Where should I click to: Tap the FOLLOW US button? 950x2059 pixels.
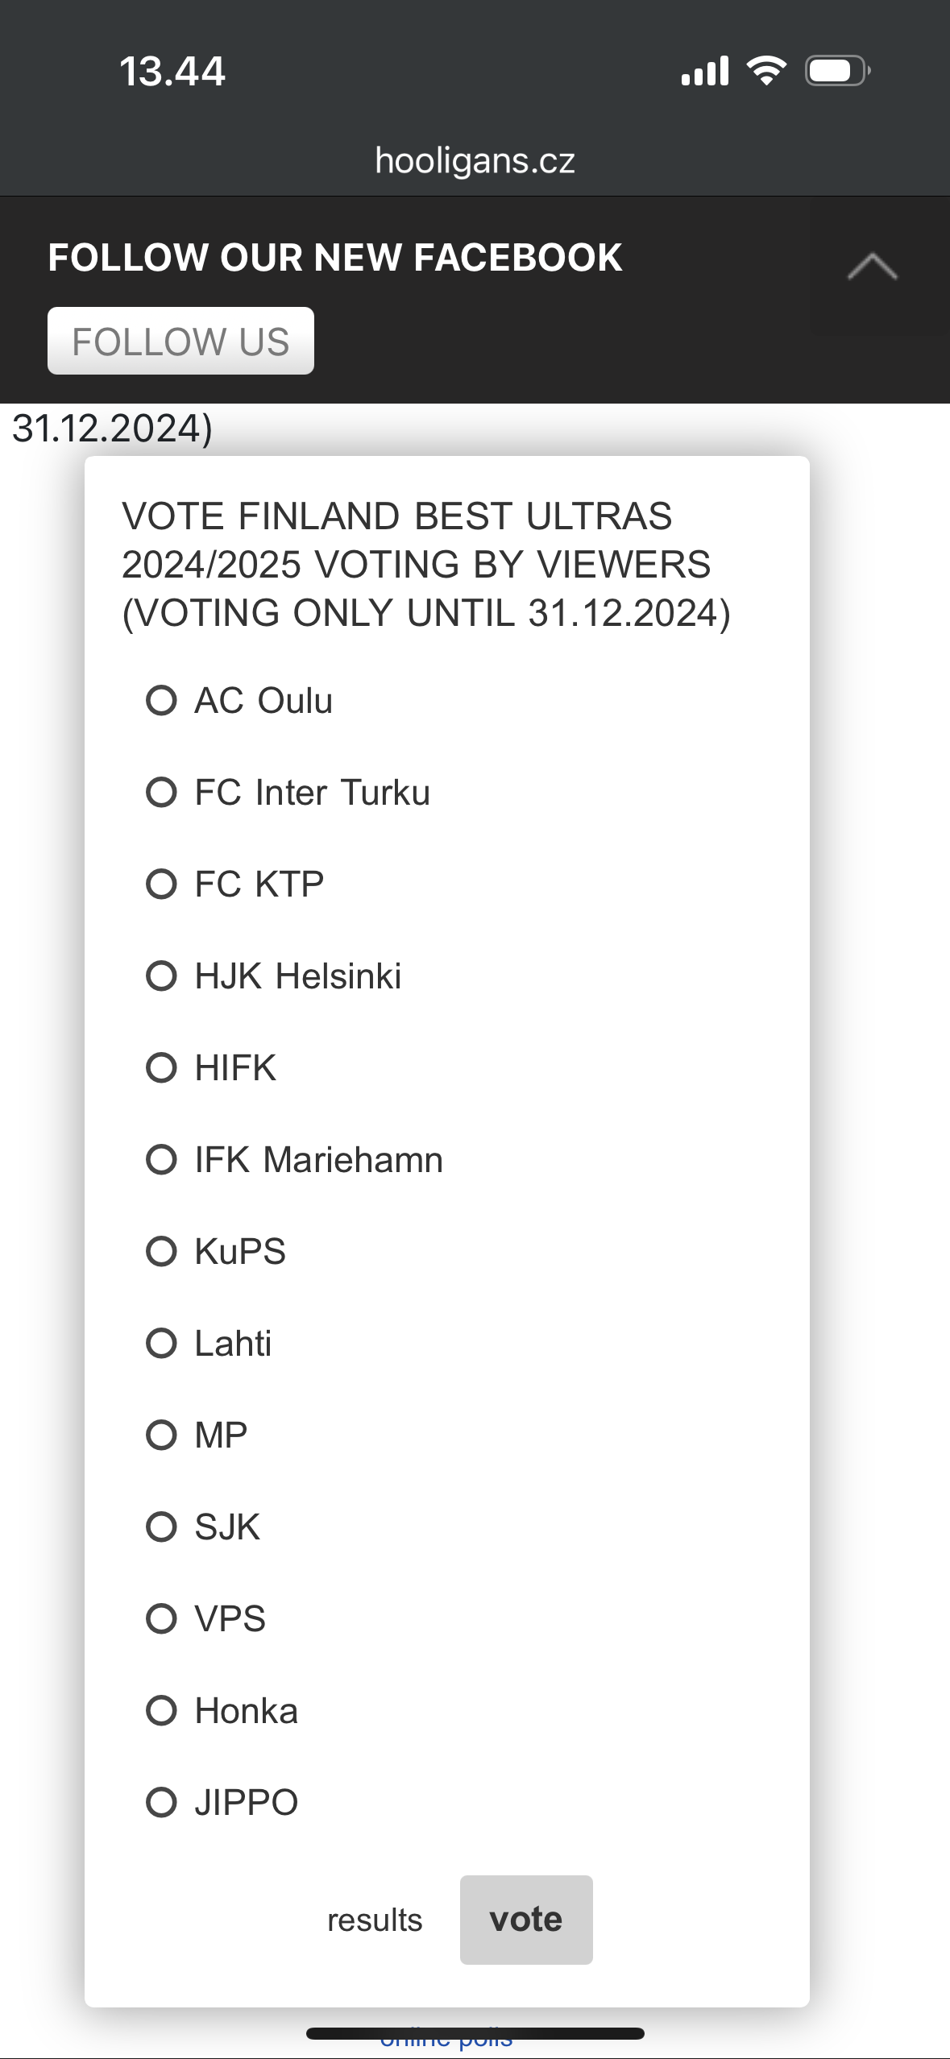click(180, 341)
